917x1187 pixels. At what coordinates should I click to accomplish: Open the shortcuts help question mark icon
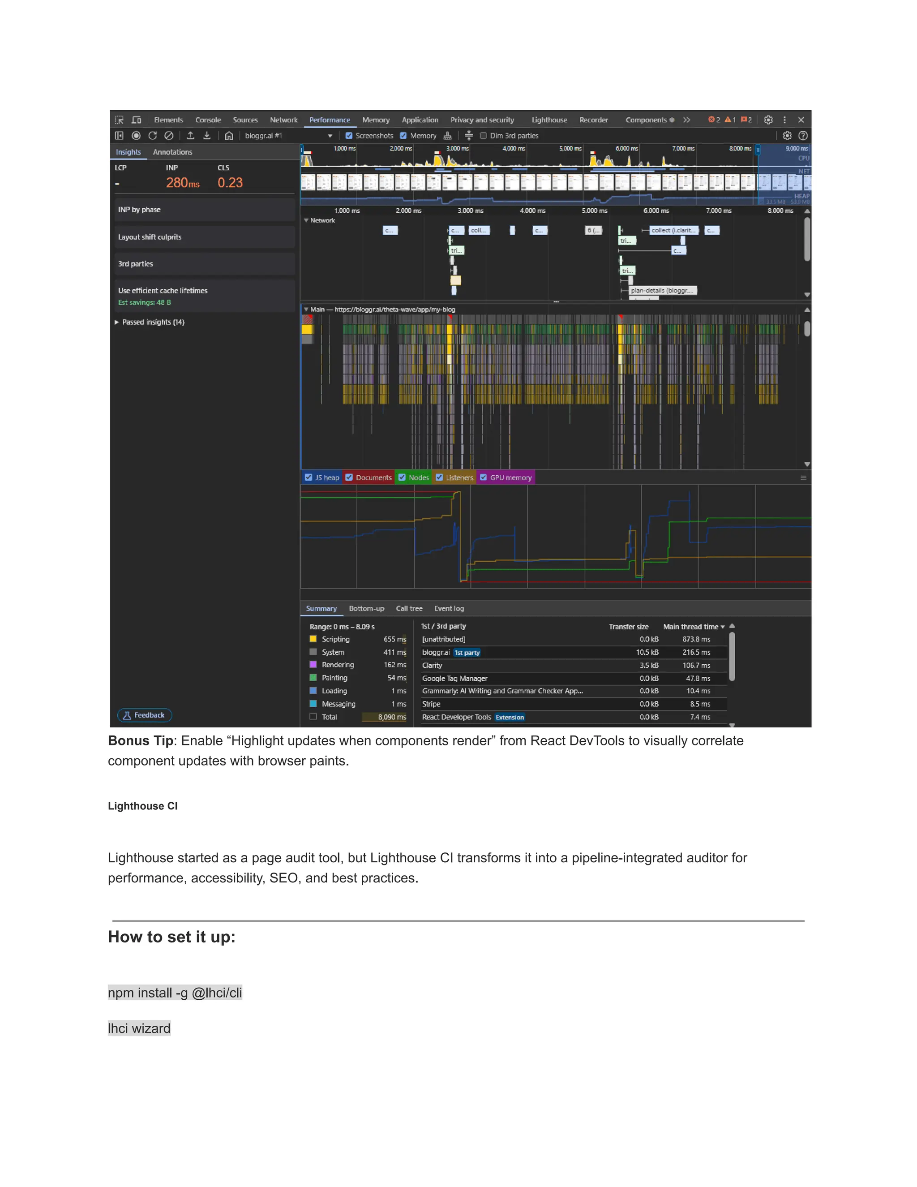click(x=803, y=135)
